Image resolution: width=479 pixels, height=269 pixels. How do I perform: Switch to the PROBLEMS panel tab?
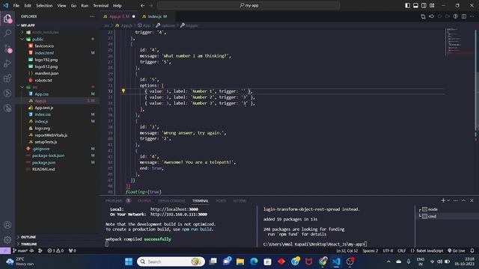pyautogui.click(x=114, y=201)
